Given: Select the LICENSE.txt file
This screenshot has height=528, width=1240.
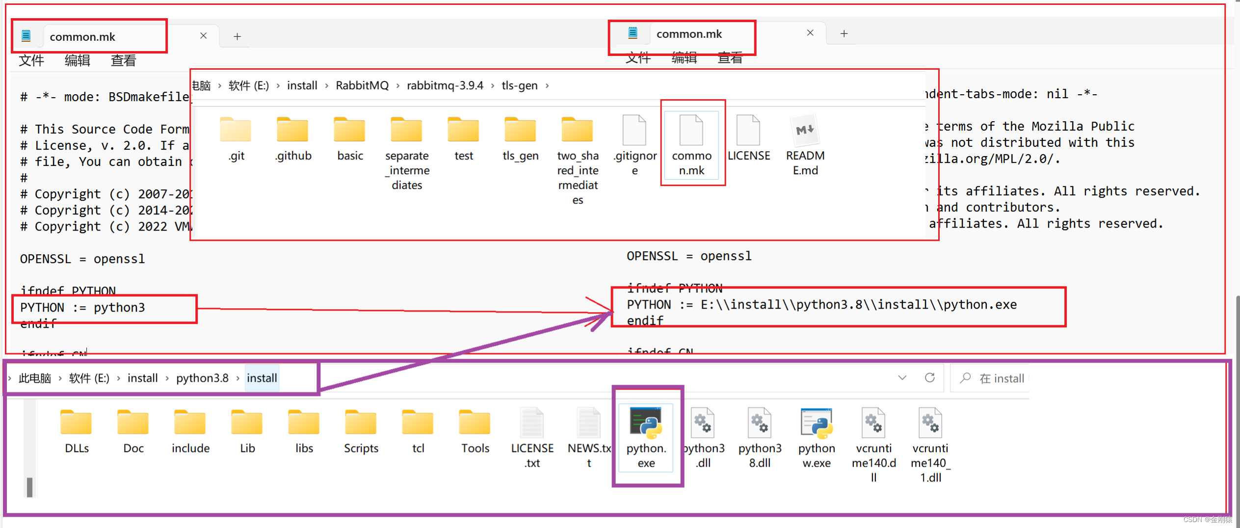Looking at the screenshot, I should [532, 438].
